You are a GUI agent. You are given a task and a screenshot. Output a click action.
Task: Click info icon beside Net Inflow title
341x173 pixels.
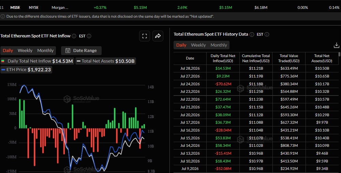pos(74,36)
